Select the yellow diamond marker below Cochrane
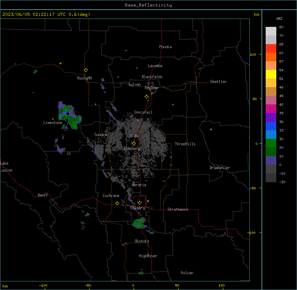The image size is (297, 290). click(117, 203)
